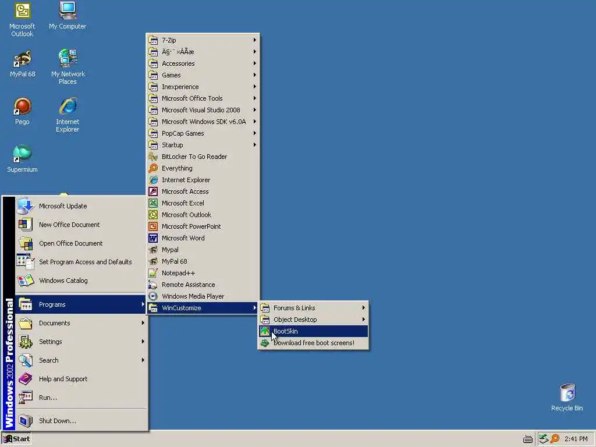Click Microsoft Word icon in Programs list
Screen dimensions: 596x447
153,238
